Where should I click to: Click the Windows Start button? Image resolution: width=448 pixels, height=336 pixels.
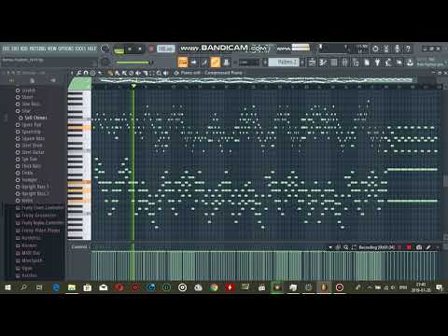(7, 287)
